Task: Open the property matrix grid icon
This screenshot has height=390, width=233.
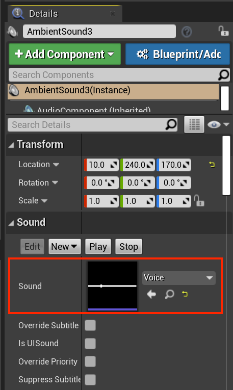Action: (194, 124)
